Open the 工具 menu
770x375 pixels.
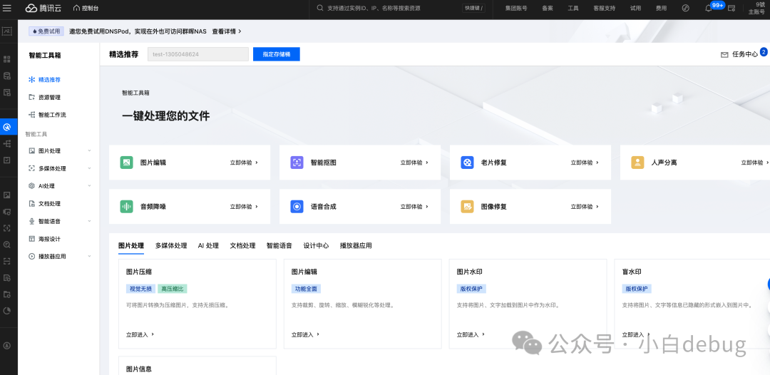click(573, 8)
